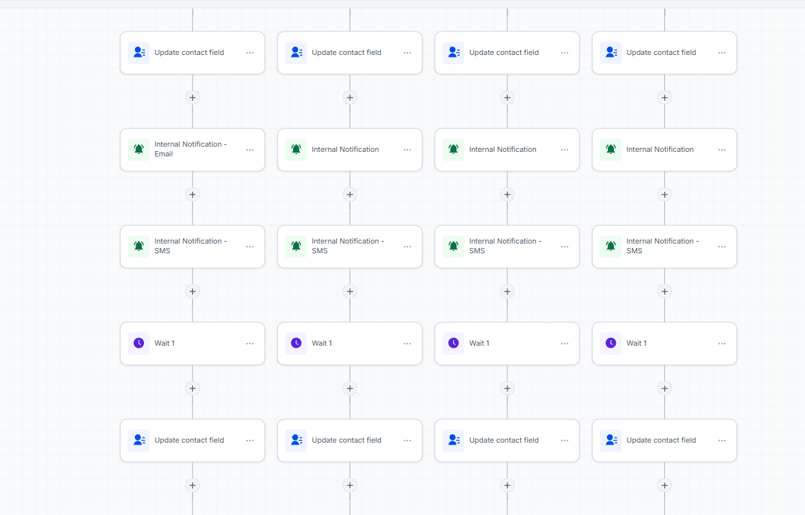The height and width of the screenshot is (515, 805).
Task: Select bottom Update contact field label, fourth column
Action: point(661,440)
